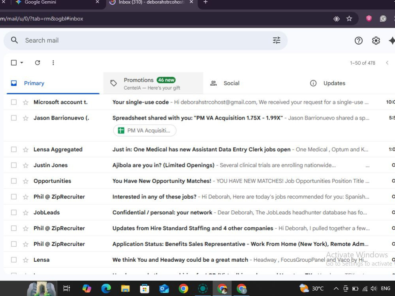Star the Headway great match email

(26, 260)
